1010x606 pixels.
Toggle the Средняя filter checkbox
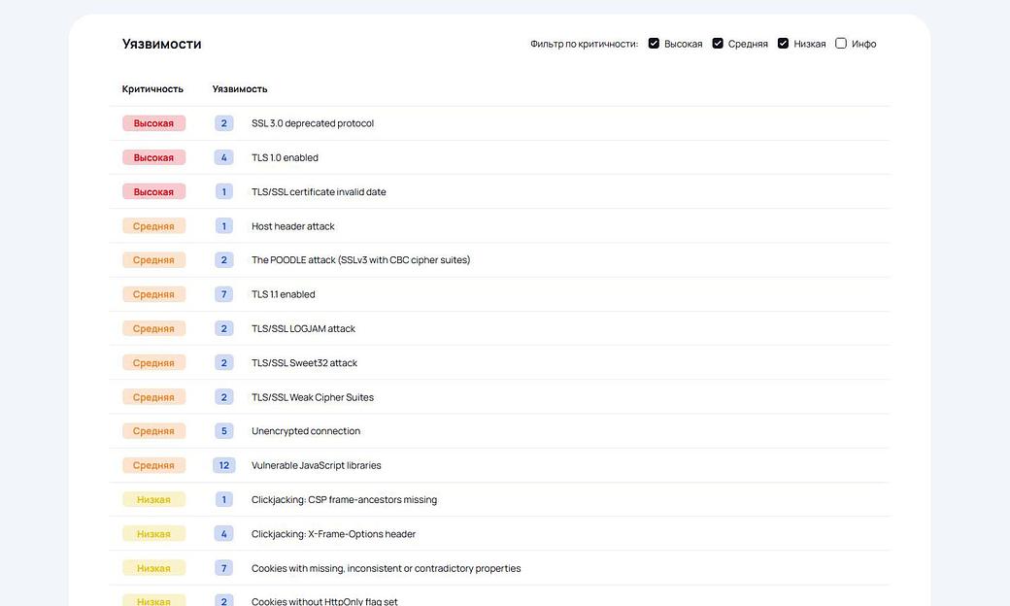(718, 44)
